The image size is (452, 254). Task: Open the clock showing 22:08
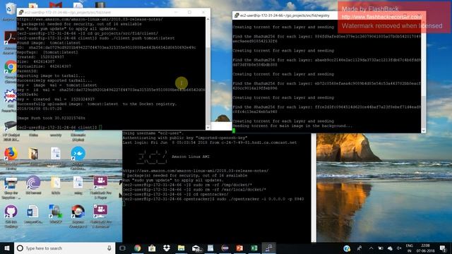(x=425, y=248)
